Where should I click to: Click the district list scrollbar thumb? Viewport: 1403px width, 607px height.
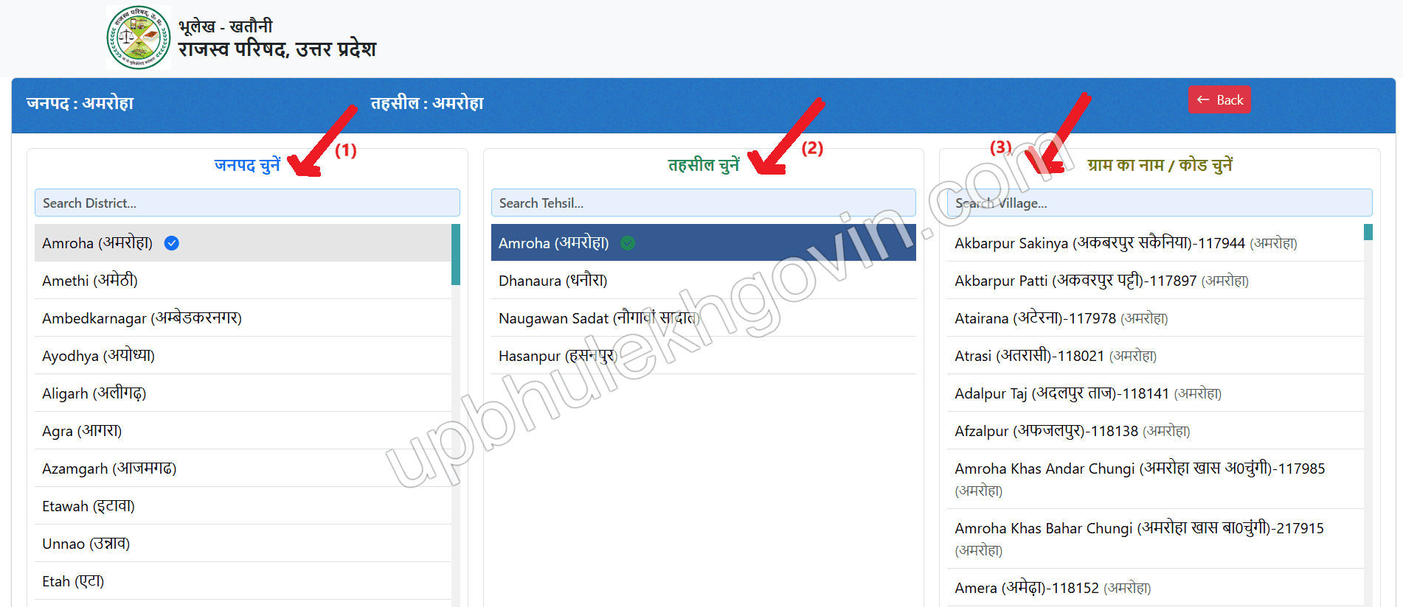point(456,254)
